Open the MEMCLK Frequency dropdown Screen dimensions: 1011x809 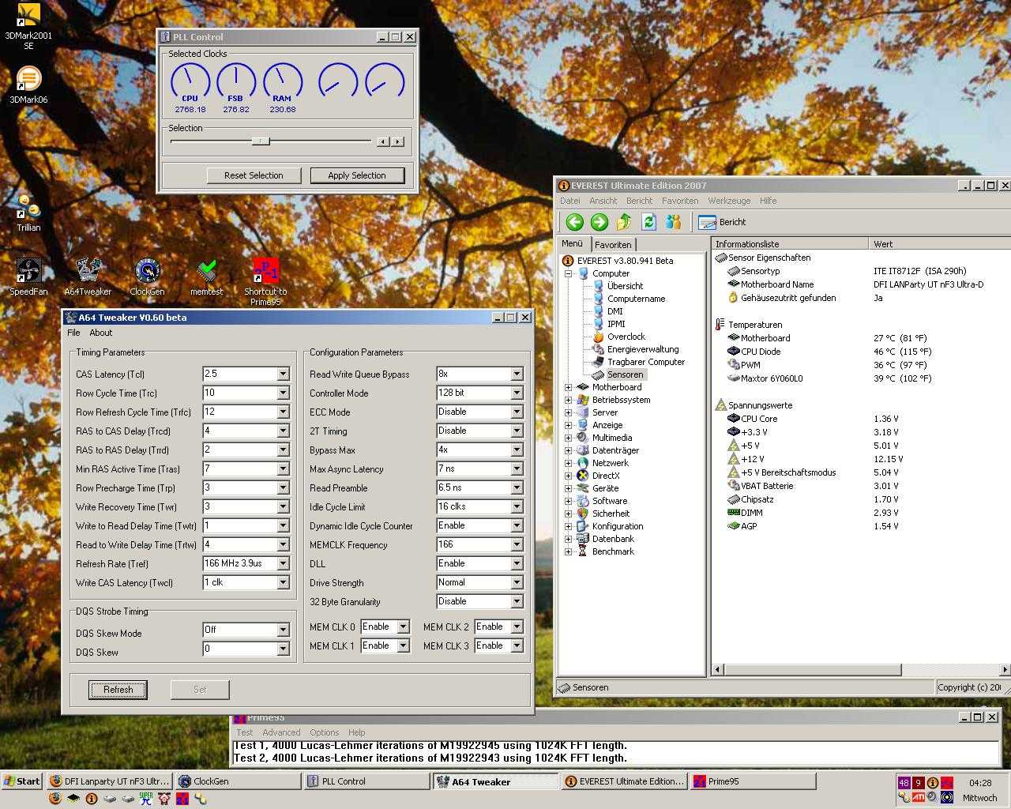point(517,544)
